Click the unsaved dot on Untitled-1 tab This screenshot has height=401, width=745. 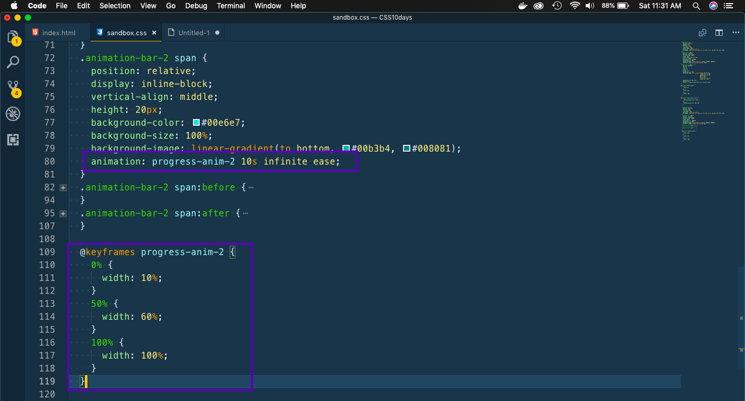(x=217, y=33)
